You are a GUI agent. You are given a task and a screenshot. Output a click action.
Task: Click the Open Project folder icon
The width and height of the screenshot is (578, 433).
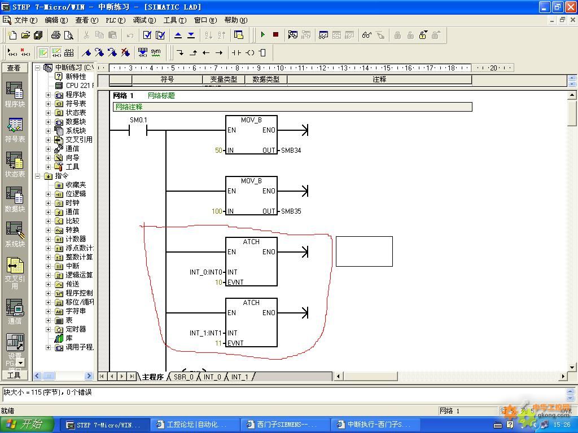tap(25, 35)
